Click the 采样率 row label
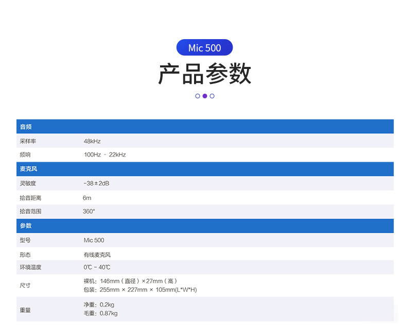Image resolution: width=402 pixels, height=330 pixels. 28,141
